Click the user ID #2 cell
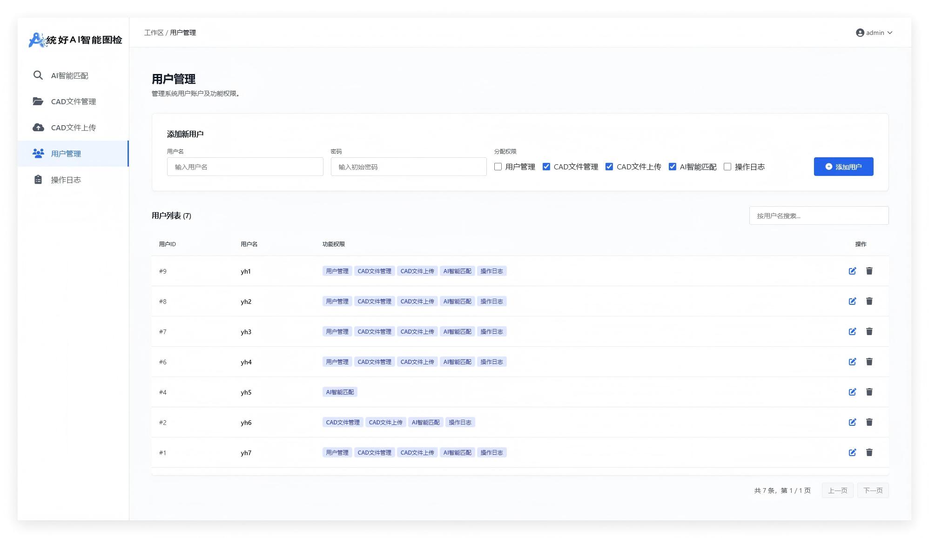This screenshot has width=929, height=538. pyautogui.click(x=163, y=423)
